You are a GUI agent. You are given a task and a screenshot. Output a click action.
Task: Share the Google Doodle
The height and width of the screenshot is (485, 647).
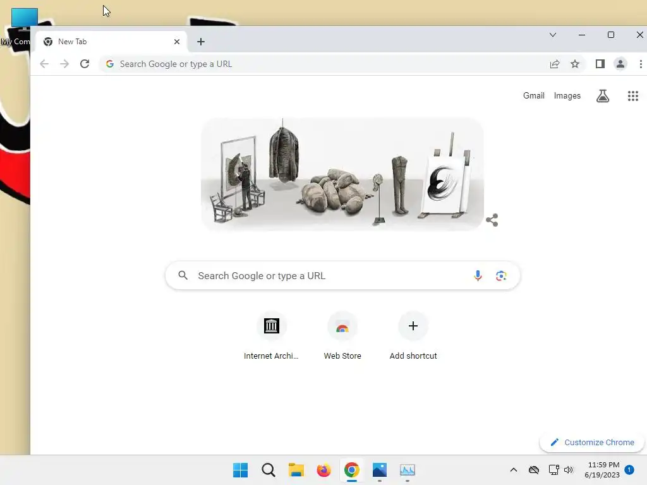coord(492,220)
